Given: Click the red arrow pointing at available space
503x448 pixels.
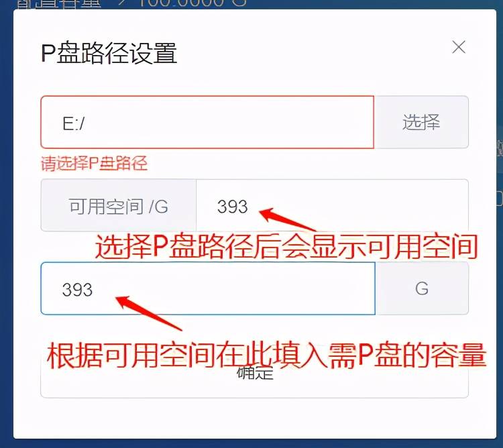Looking at the screenshot, I should 287,219.
